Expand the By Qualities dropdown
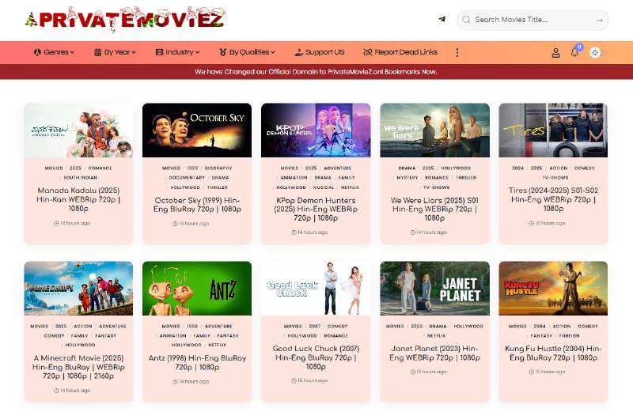The height and width of the screenshot is (412, 633). [x=247, y=52]
